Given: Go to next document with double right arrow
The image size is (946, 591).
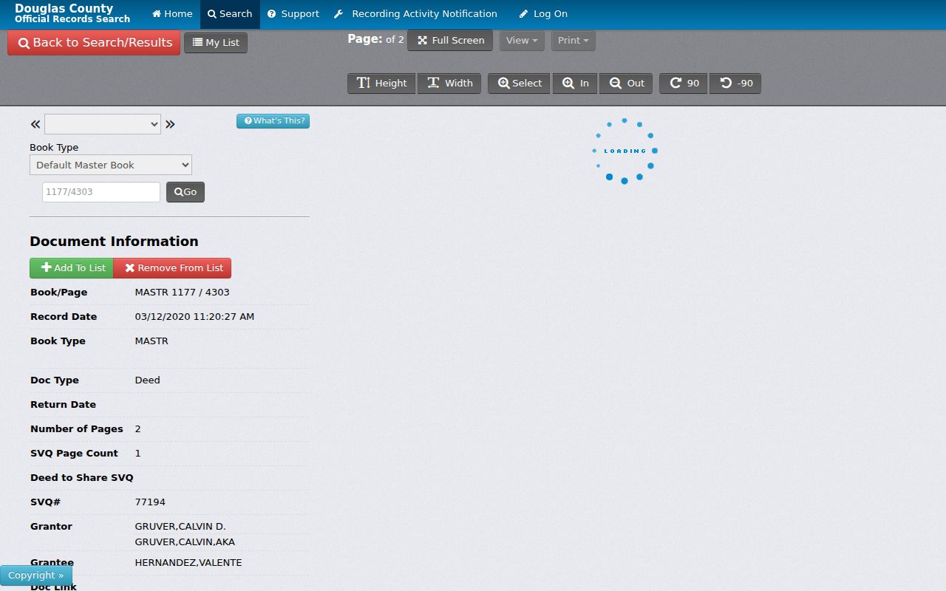Looking at the screenshot, I should (x=170, y=124).
